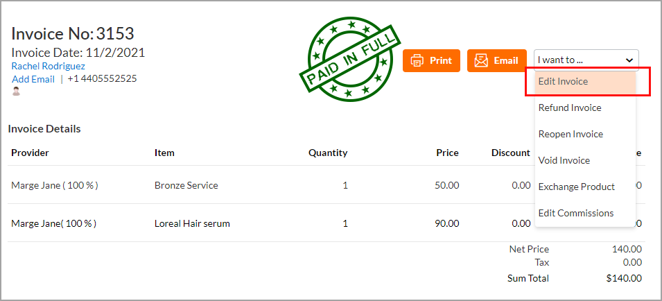Screen dimensions: 662x301
Task: Open the 'I want to ...' combo box
Action: (x=586, y=60)
